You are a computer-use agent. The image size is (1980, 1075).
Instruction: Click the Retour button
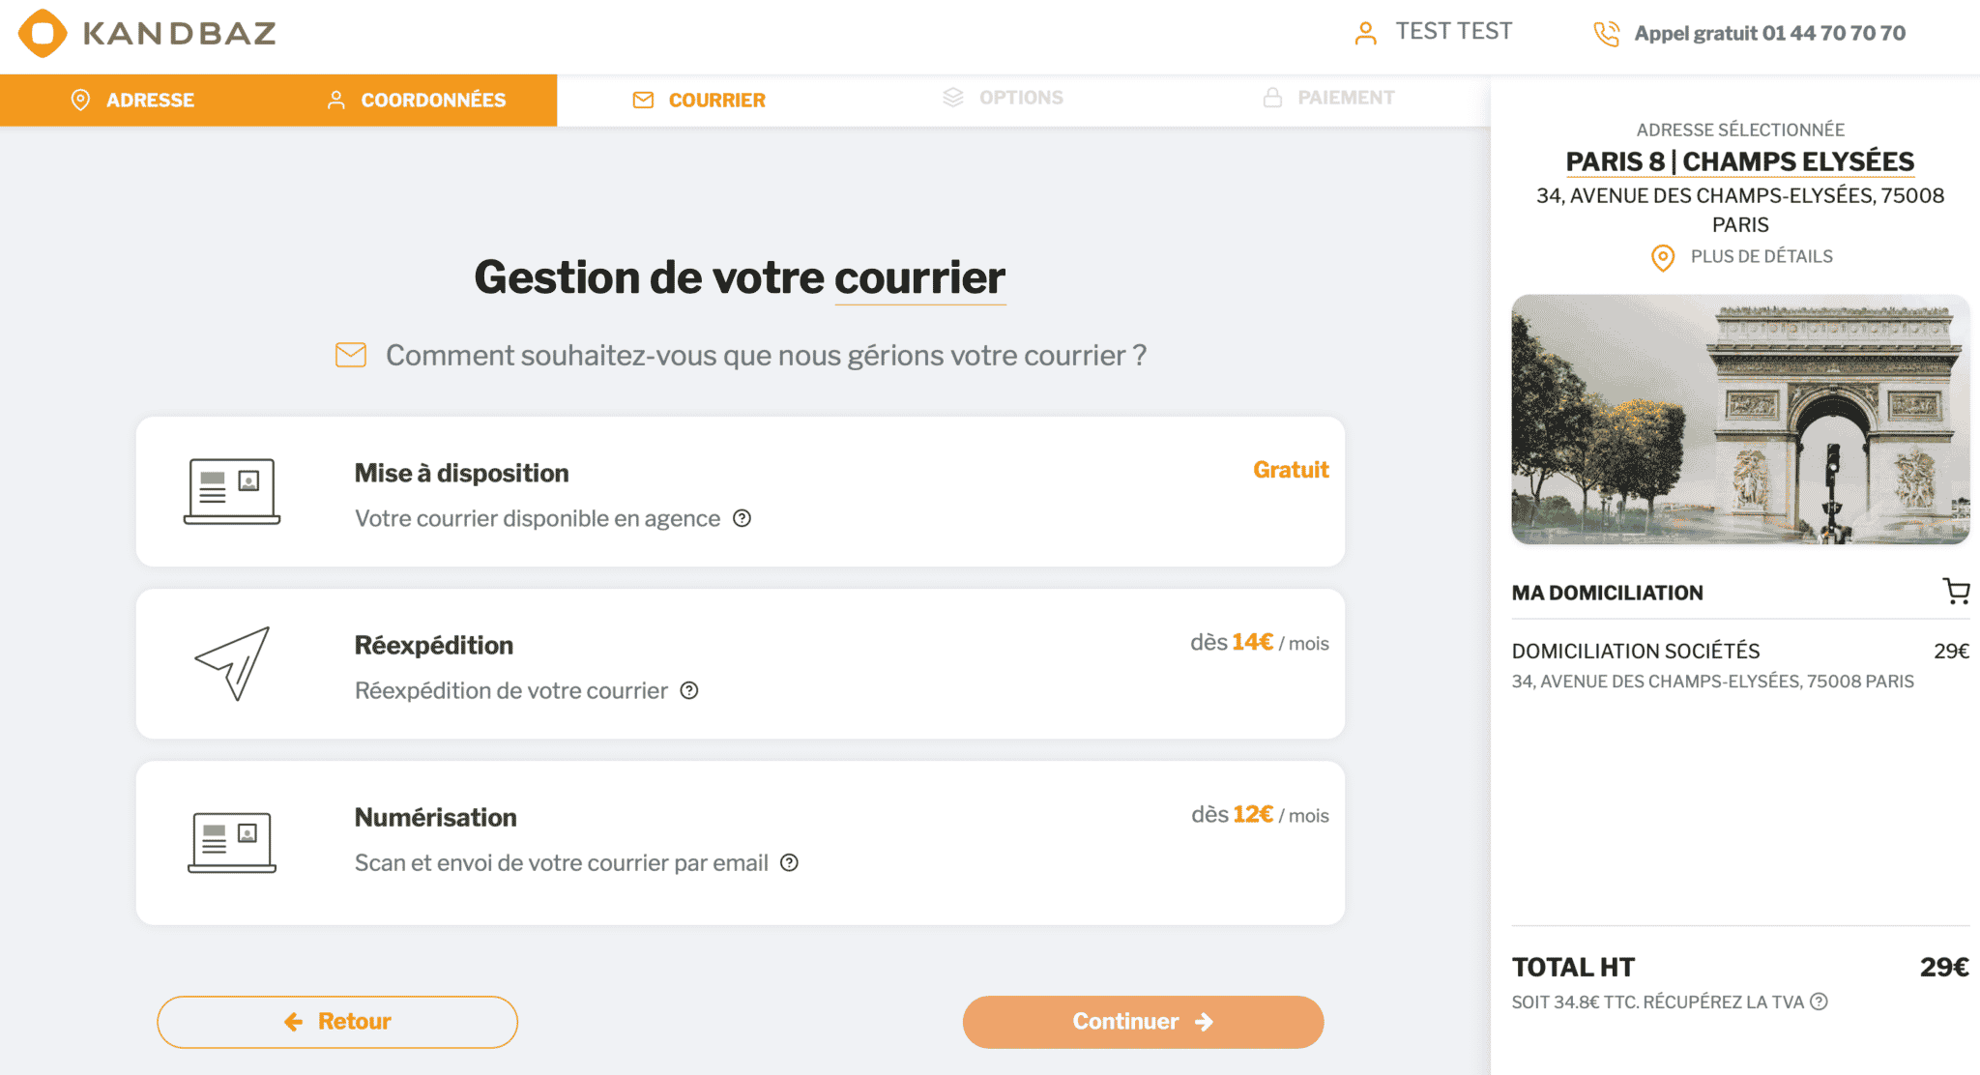pos(337,1022)
